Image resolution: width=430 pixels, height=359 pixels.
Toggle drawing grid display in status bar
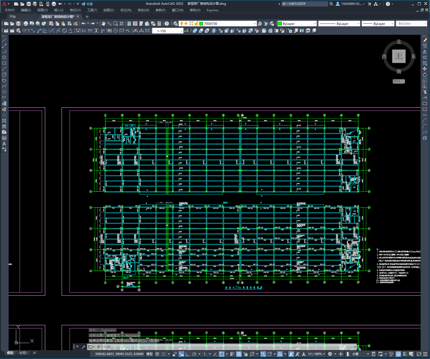click(x=157, y=354)
